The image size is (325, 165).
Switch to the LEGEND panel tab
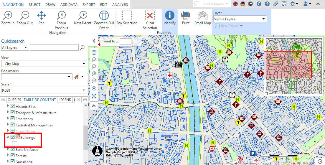[x=65, y=100]
